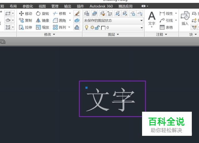199x143 pixels.
Task: Click the Insert (插入) block icon
Action: coord(185,18)
